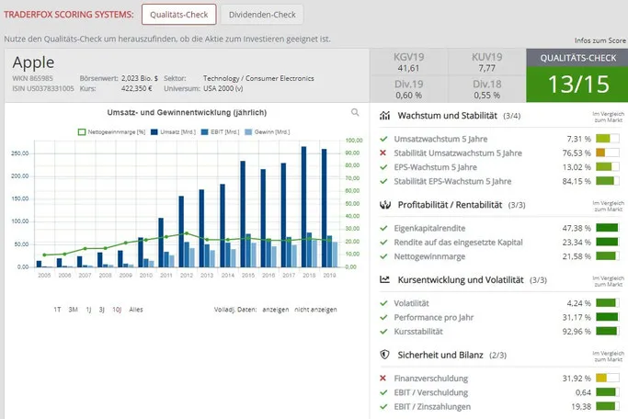Click the check mark beside Stabilität EPS-Wachstum 5 Jahre

[x=383, y=181]
